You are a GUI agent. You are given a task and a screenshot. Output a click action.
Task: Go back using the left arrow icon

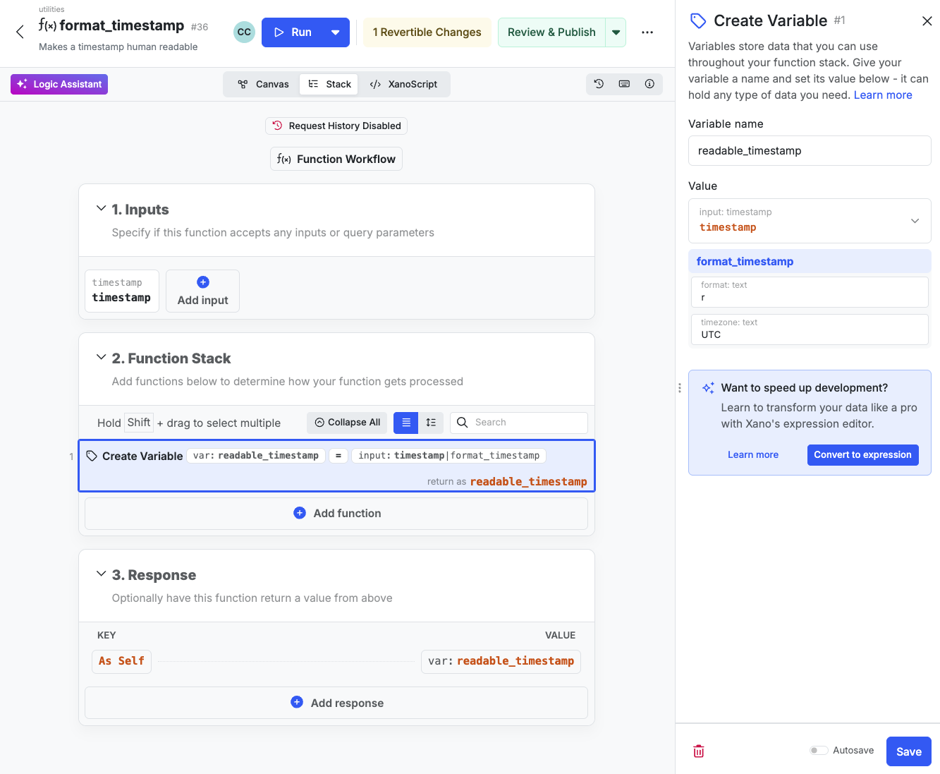point(20,32)
